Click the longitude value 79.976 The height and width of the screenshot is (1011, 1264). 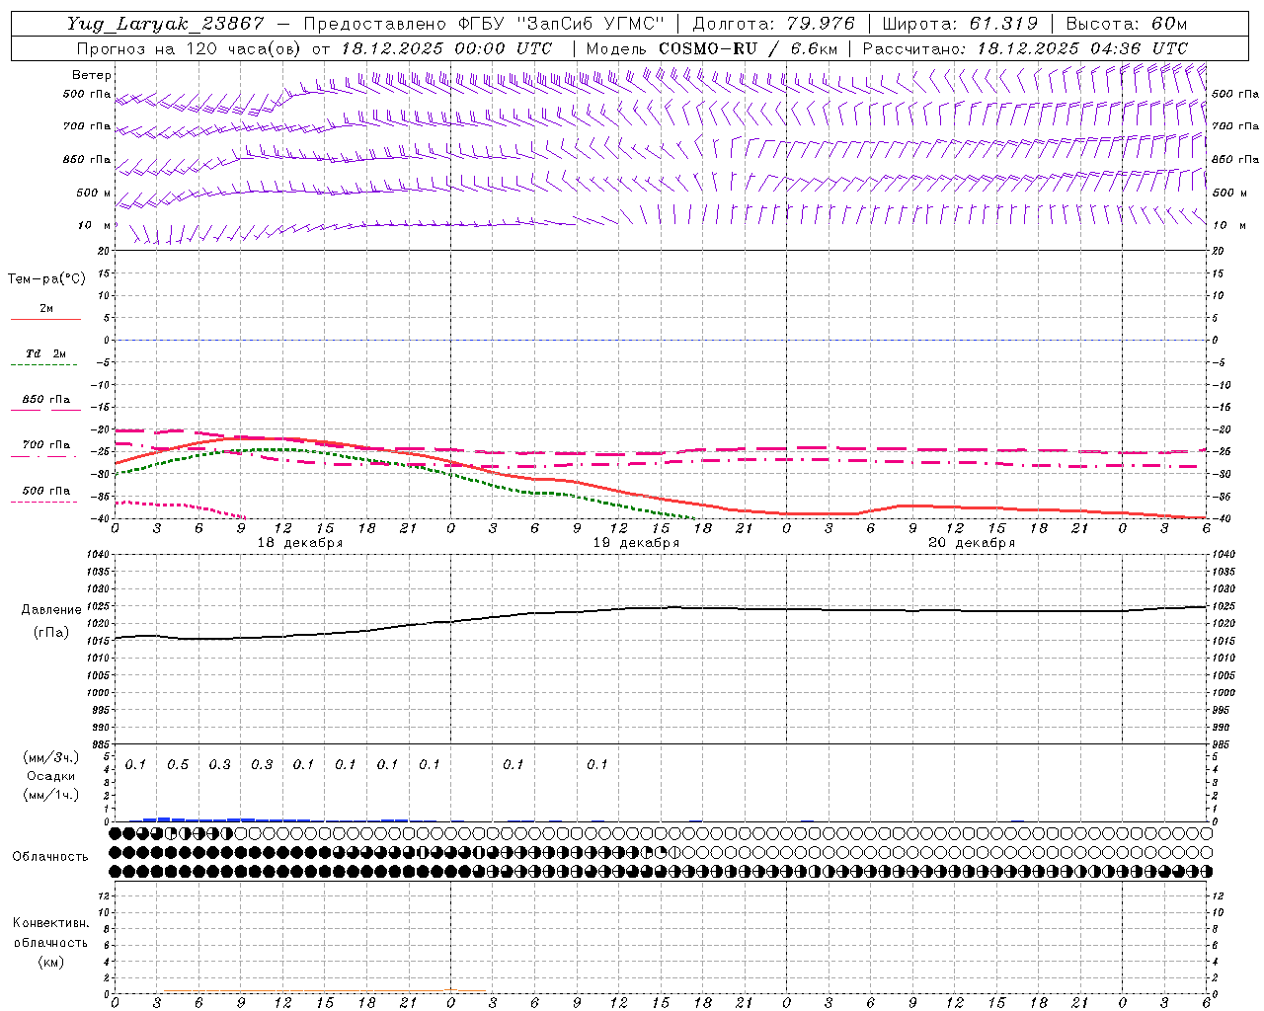(820, 24)
